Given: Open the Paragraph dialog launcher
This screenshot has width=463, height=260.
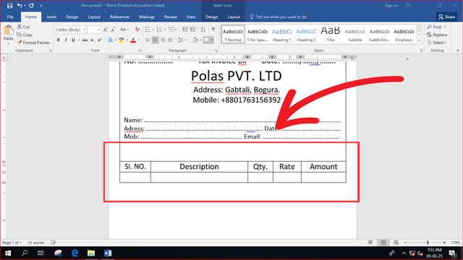Looking at the screenshot, I should [216, 51].
